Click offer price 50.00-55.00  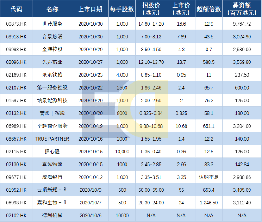(x=151, y=190)
